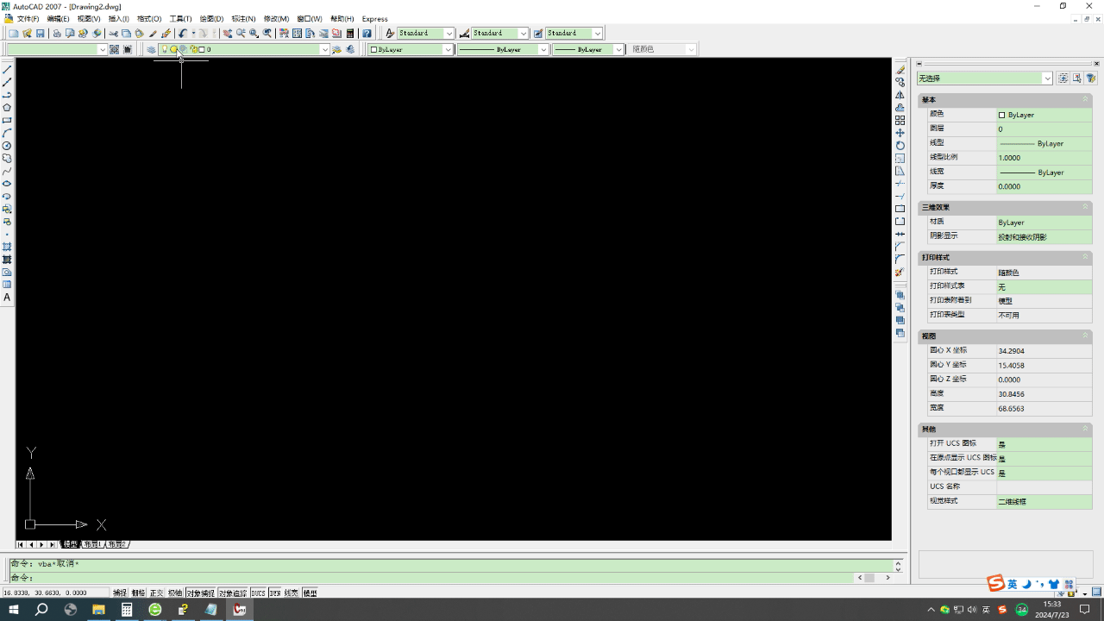Select the Copy object tool
1104x621 pixels.
coord(900,83)
